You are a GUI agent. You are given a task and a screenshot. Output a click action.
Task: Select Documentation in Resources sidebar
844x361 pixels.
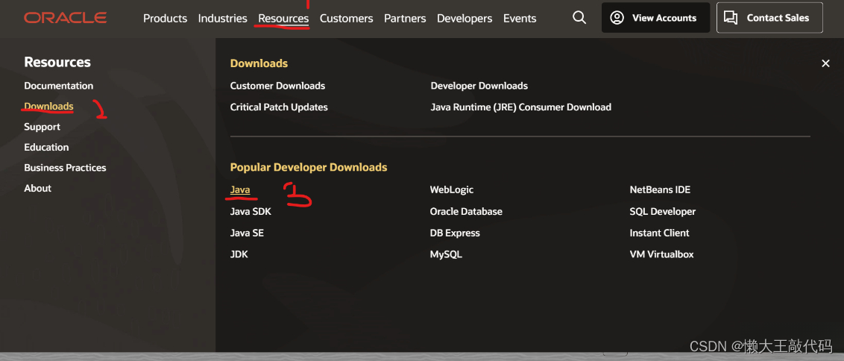click(x=59, y=86)
